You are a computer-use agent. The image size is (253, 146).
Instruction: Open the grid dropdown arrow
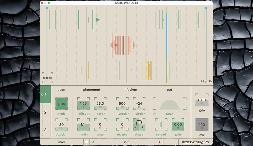[x=88, y=134]
